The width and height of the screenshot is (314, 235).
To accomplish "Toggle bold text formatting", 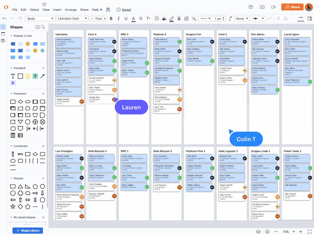I will pos(111,19).
